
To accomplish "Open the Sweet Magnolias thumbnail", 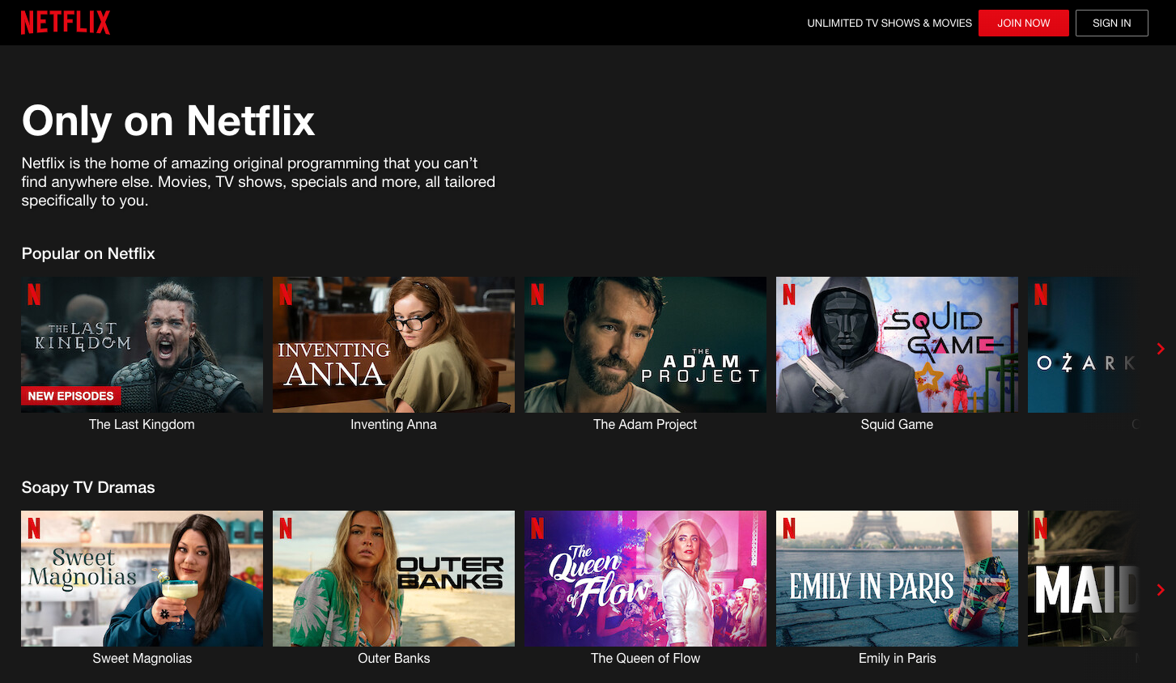I will coord(142,579).
